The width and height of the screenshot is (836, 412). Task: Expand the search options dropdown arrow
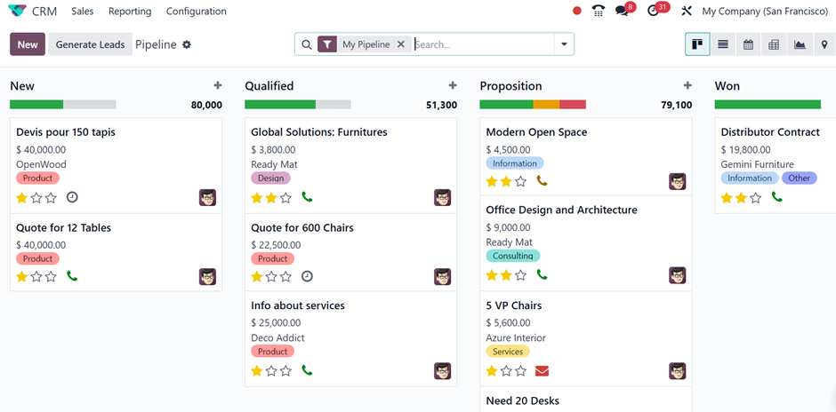pos(564,44)
